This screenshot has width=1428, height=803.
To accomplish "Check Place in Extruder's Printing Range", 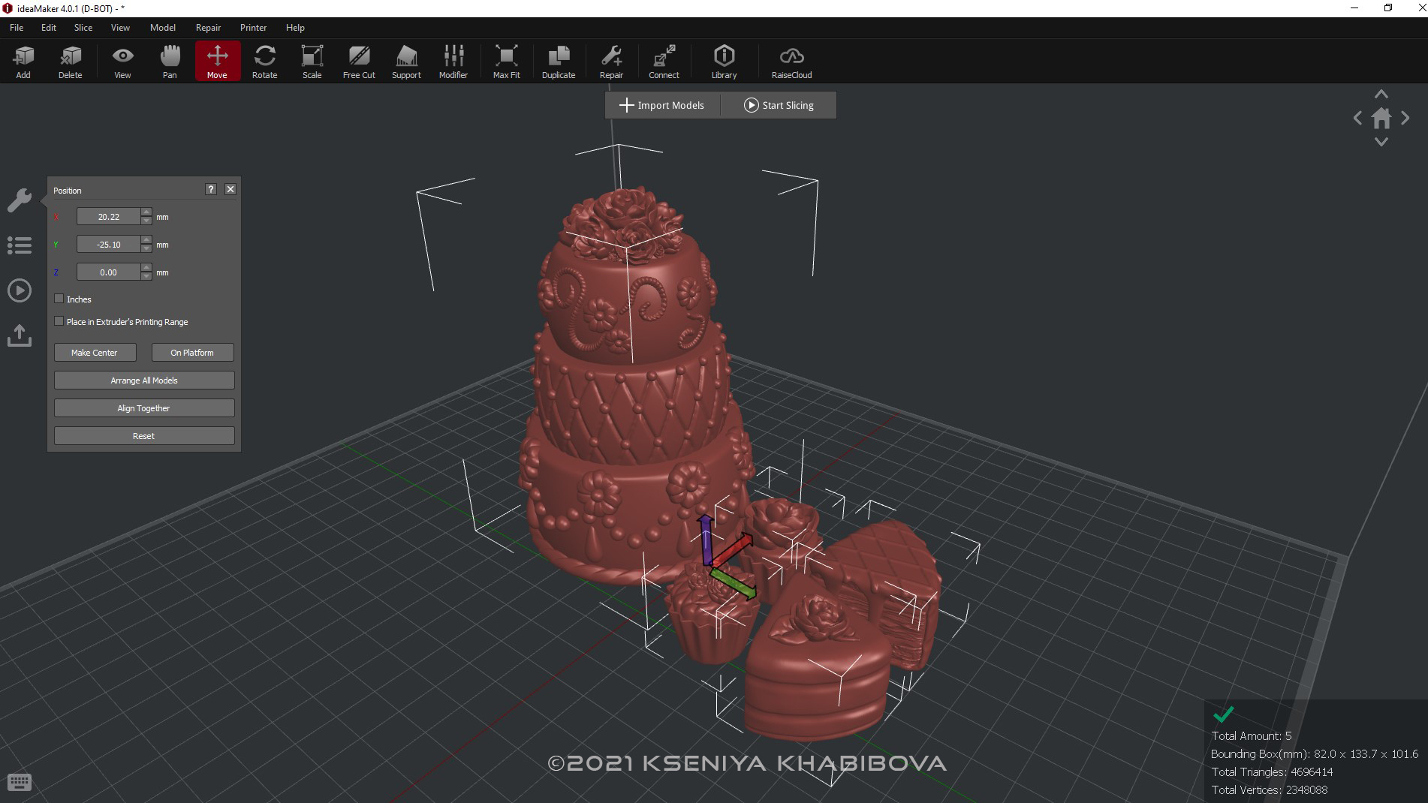I will coord(59,320).
